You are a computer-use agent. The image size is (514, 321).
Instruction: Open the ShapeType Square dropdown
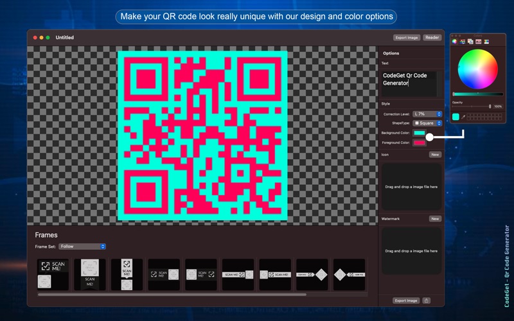427,123
